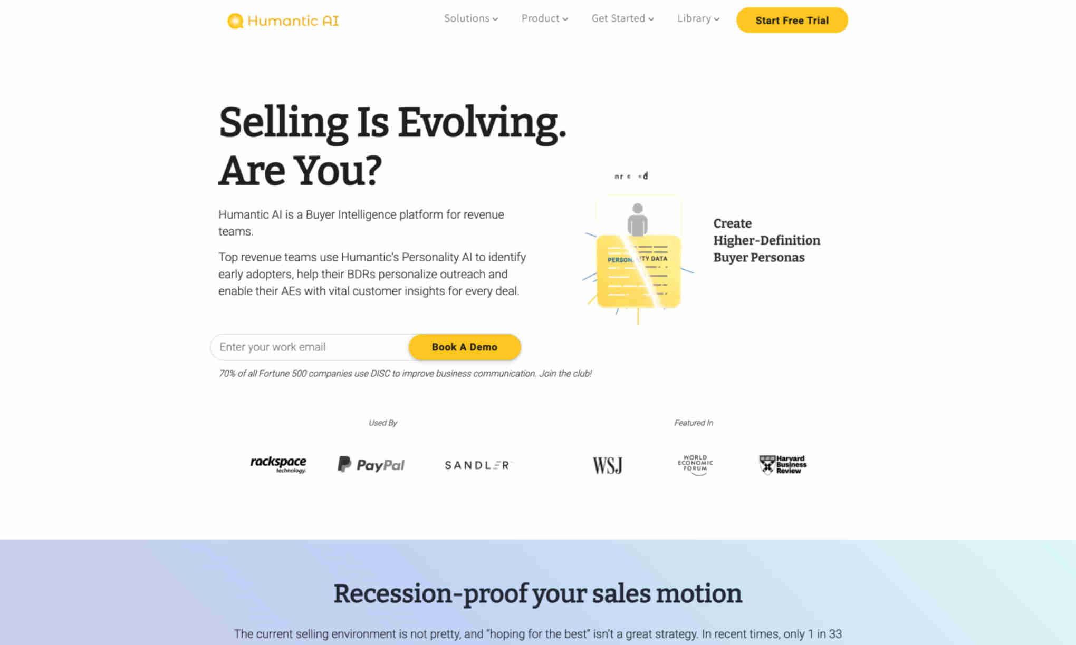Click the Book A Demo button

pos(464,346)
